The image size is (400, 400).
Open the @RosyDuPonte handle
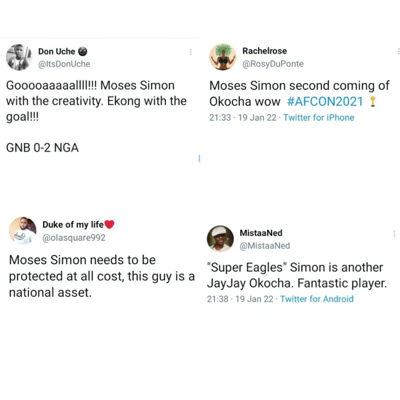[x=273, y=64]
